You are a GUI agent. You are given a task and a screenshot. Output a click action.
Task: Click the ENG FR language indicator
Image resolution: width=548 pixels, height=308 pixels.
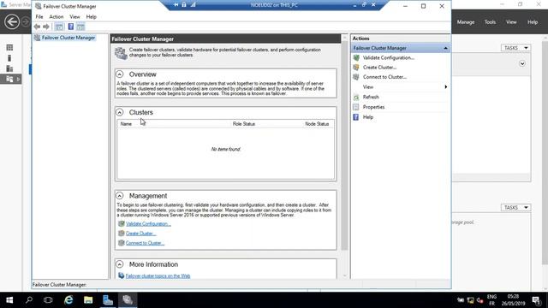[491, 300]
